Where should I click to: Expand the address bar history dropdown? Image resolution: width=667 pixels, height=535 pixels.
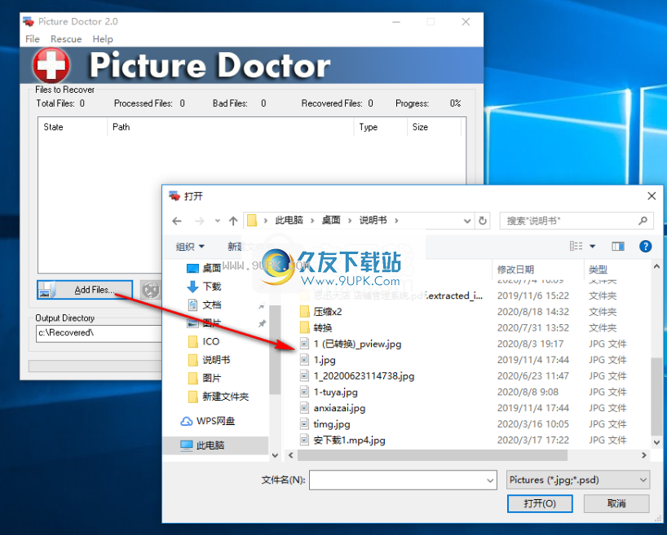466,221
